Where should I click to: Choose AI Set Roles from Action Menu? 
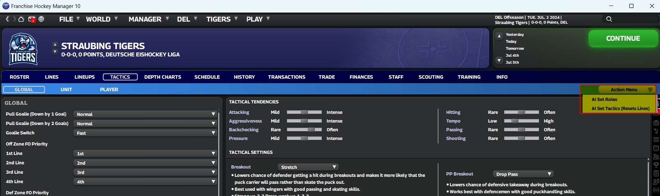(x=604, y=99)
